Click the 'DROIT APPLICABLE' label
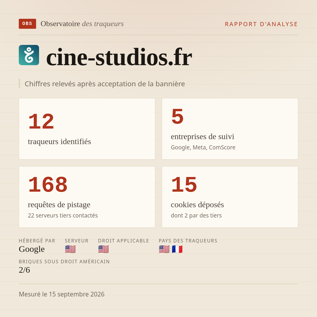 point(124,241)
